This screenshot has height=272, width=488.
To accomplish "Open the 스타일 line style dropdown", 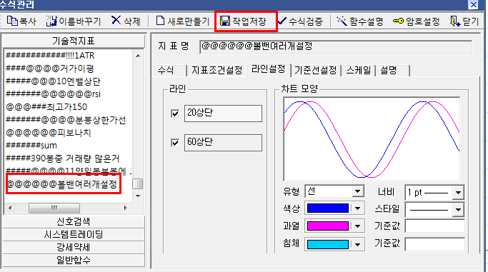I will (458, 210).
